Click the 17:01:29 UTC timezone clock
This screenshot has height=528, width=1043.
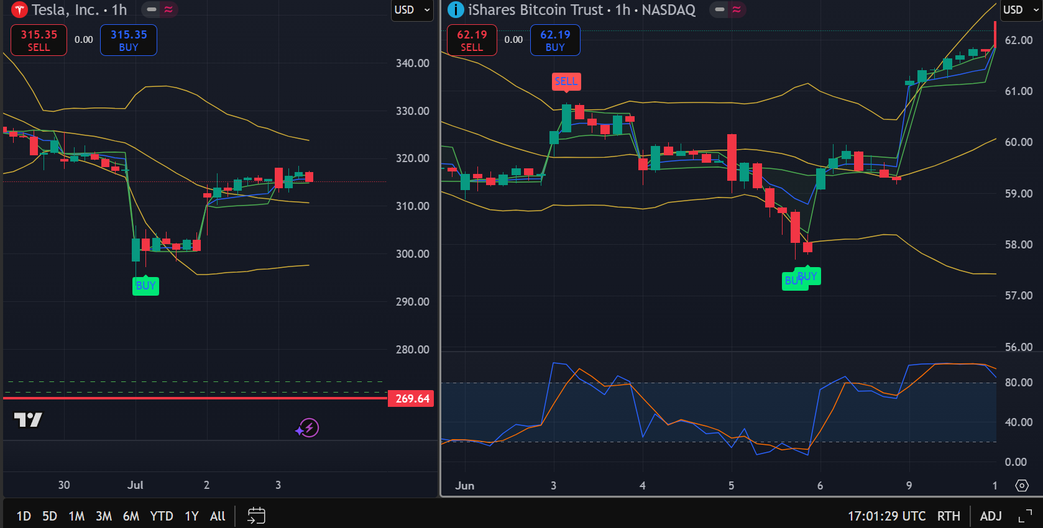886,516
